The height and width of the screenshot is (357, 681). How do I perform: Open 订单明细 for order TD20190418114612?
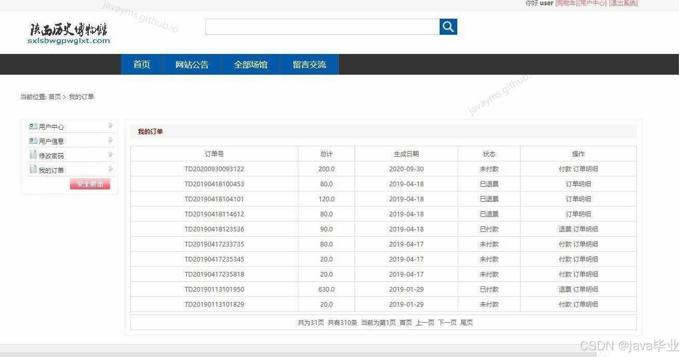[578, 214]
